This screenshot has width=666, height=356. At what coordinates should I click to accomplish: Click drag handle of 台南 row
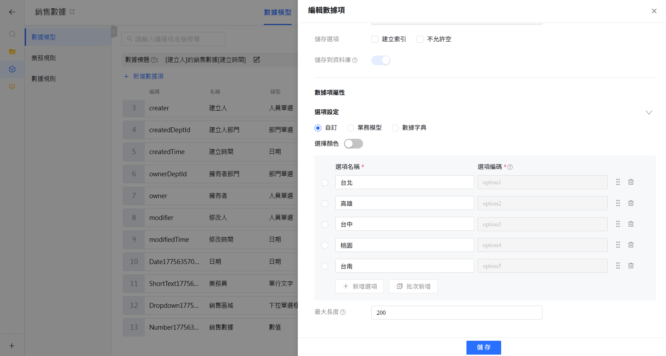click(x=618, y=265)
